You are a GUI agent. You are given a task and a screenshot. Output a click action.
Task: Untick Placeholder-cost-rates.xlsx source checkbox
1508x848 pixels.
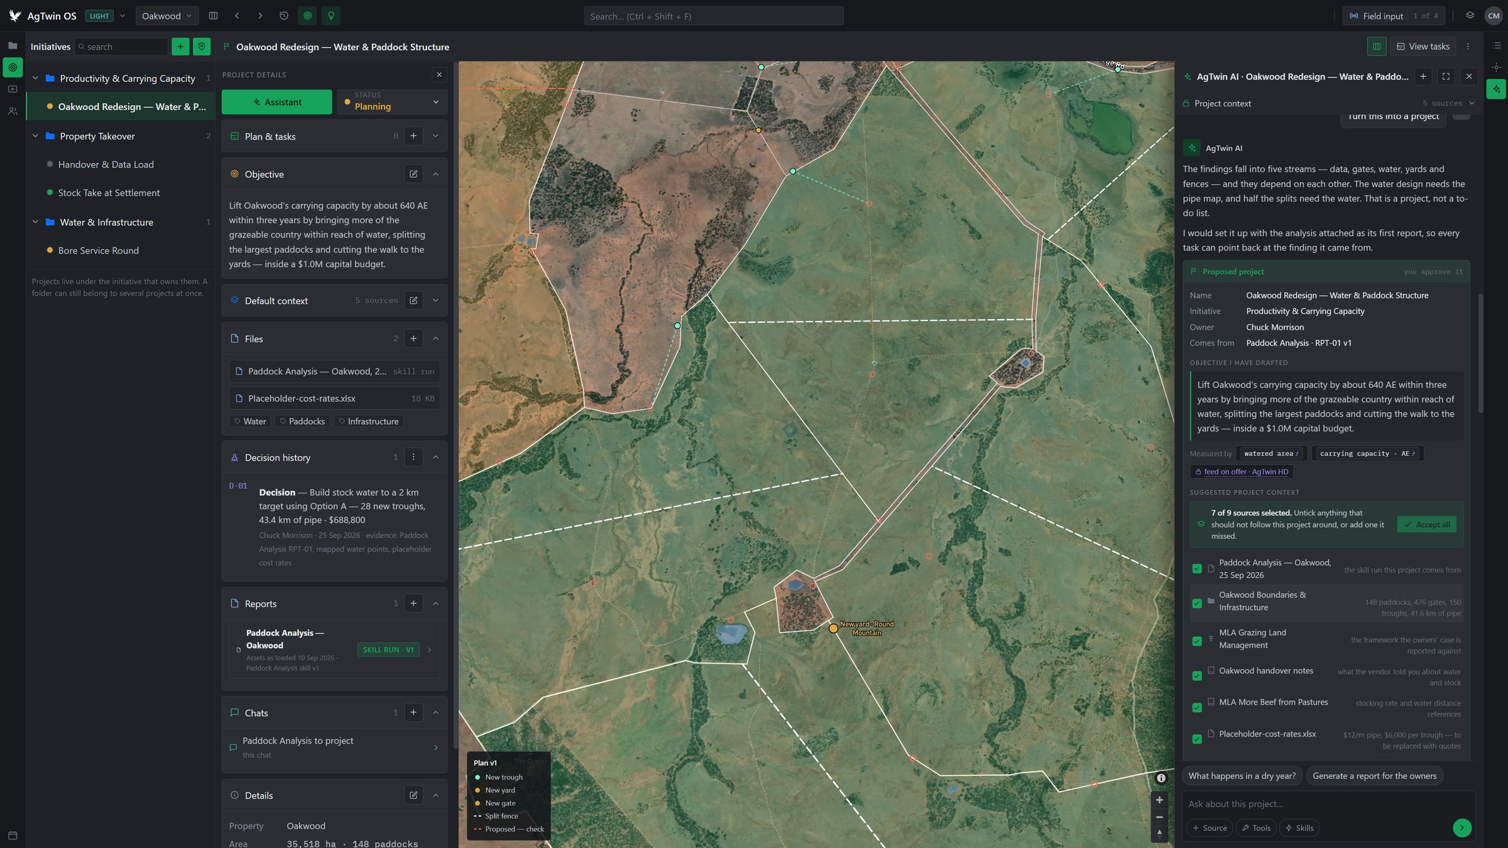1197,739
